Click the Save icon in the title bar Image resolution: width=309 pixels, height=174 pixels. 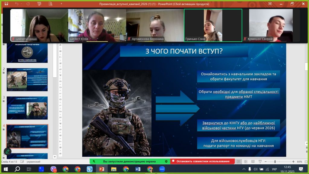point(6,4)
